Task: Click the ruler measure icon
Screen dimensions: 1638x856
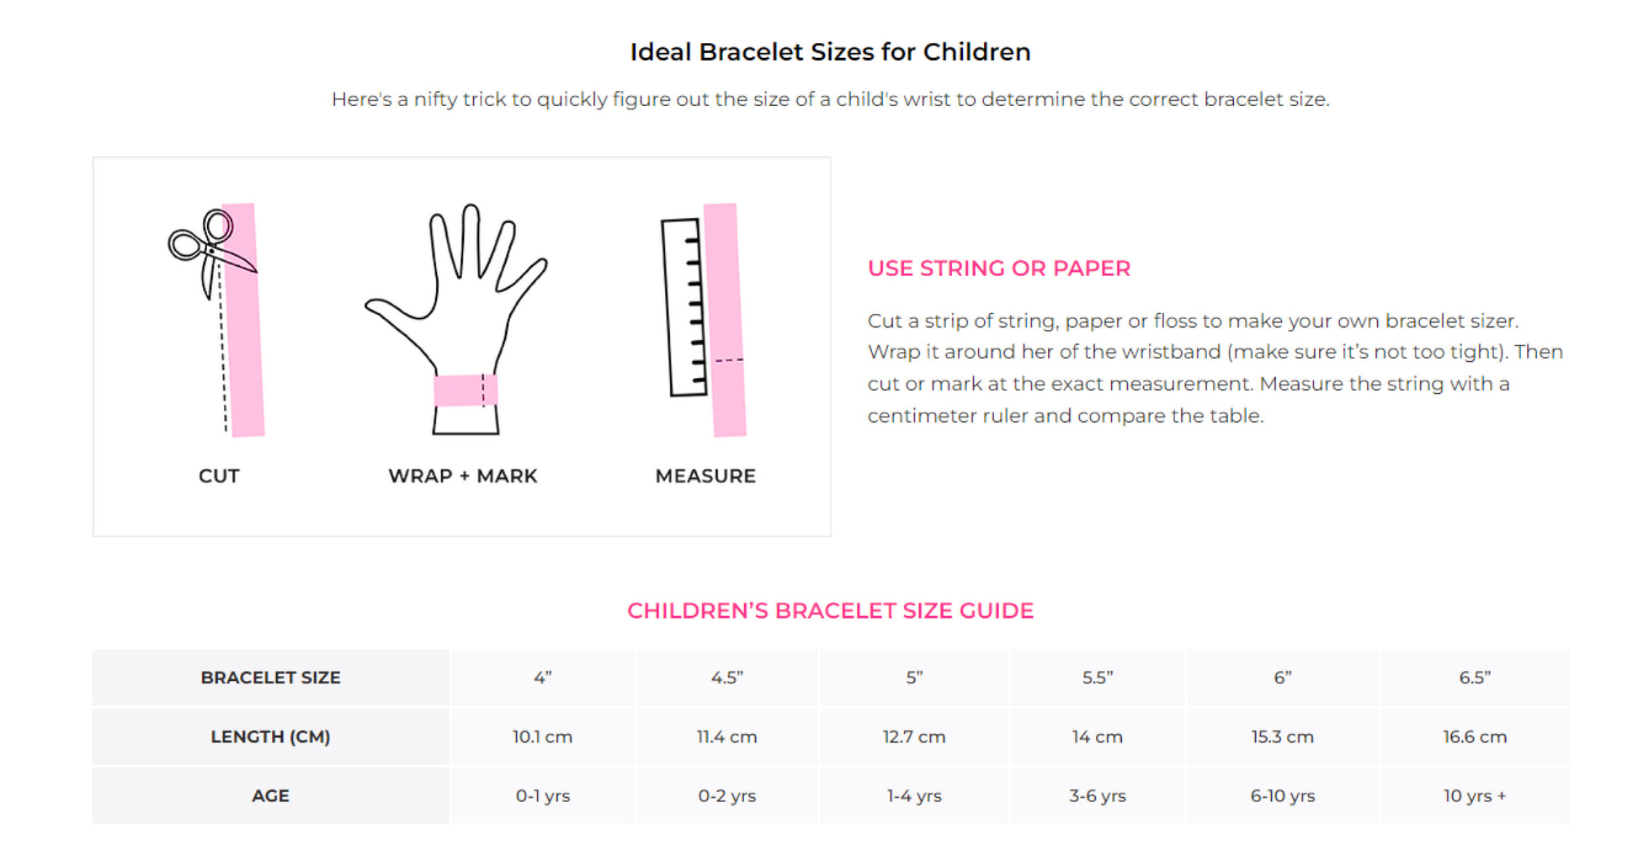Action: [x=683, y=307]
